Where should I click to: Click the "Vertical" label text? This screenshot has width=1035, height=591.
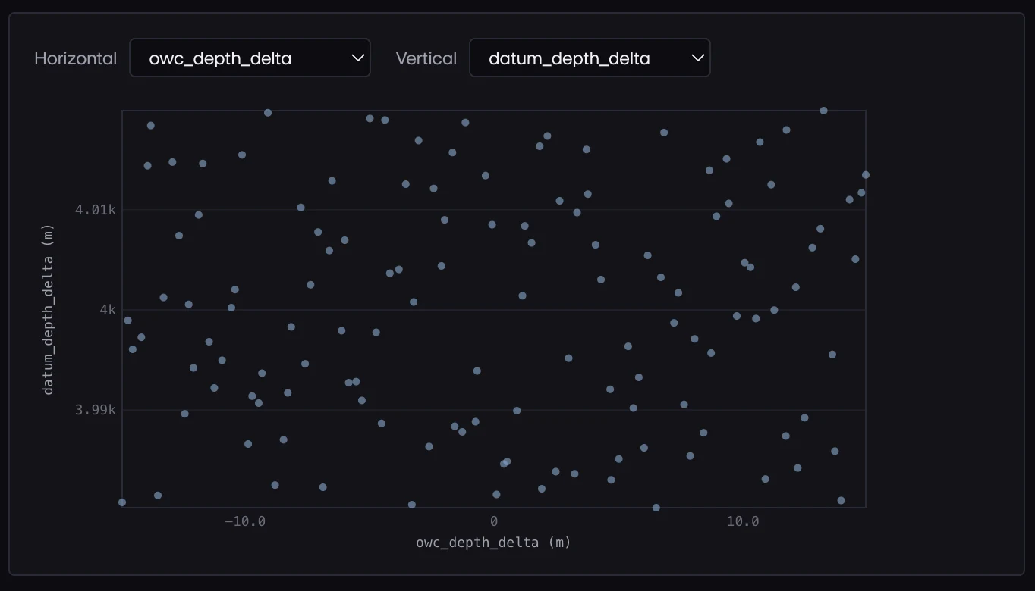[426, 58]
